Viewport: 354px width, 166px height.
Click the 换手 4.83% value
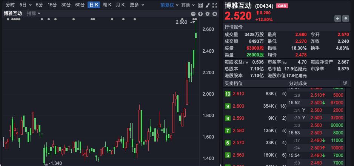point(342,48)
